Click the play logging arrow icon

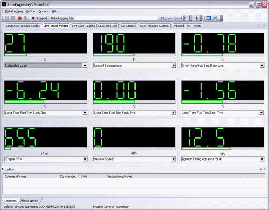tap(26, 18)
